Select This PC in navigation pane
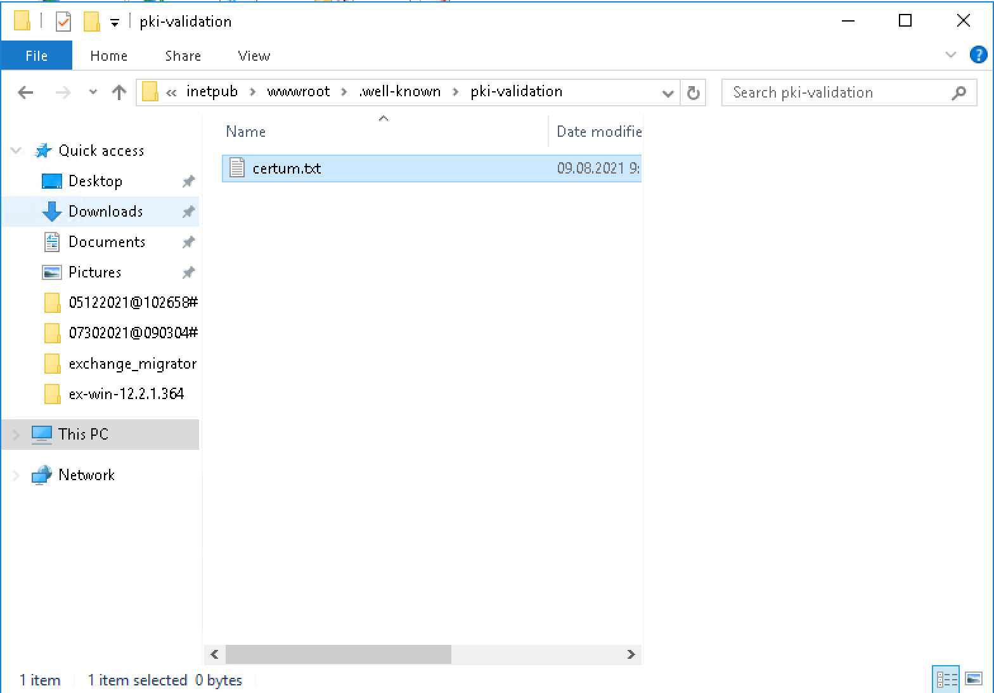 83,435
